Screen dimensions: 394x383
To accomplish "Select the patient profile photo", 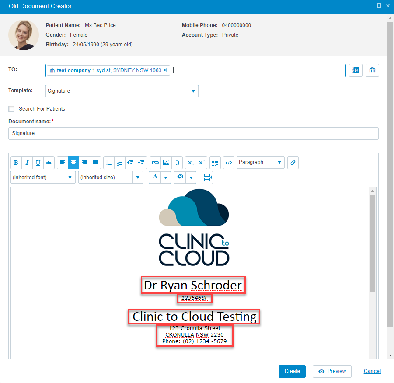I will (24, 35).
